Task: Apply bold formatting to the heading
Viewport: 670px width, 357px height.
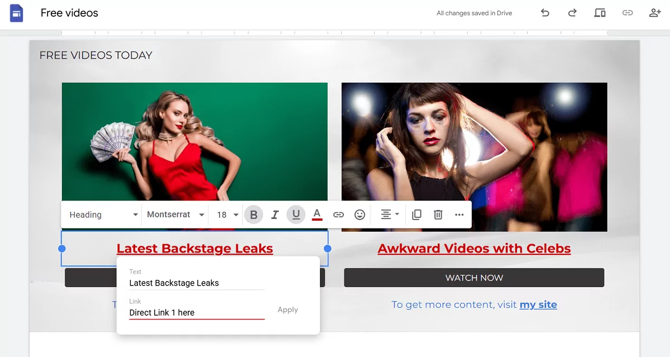Action: 253,215
